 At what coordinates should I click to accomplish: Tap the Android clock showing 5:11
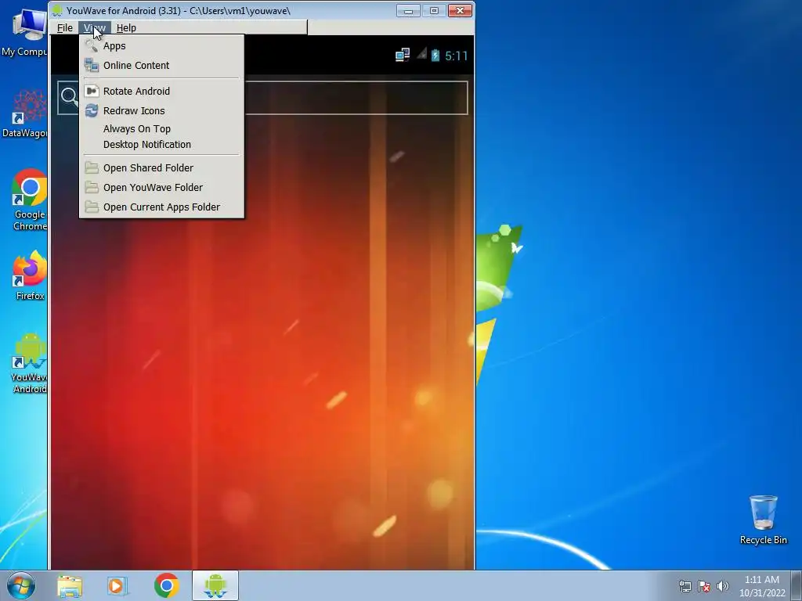[x=457, y=56]
